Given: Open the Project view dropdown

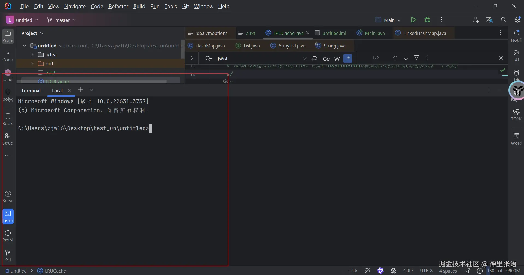Looking at the screenshot, I should coord(32,33).
